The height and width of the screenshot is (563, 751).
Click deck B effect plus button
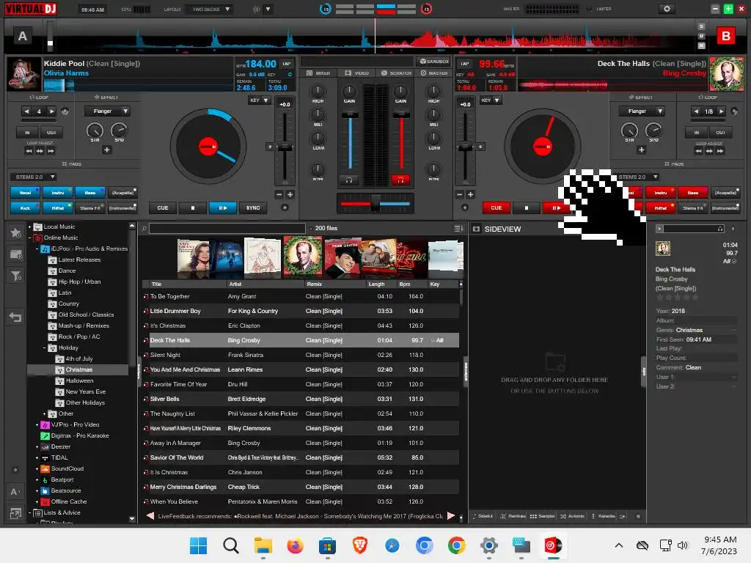[x=641, y=150]
